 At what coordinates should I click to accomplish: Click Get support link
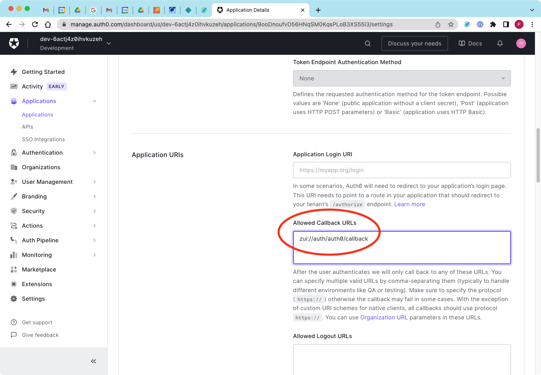pos(37,322)
